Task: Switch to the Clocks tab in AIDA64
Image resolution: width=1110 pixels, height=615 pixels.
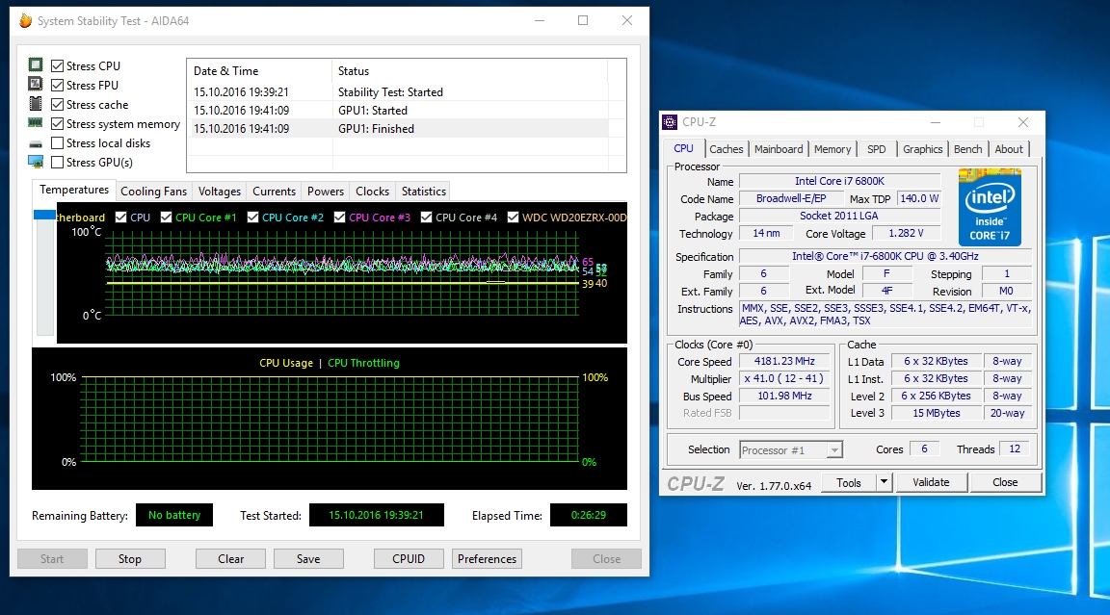Action: [372, 192]
